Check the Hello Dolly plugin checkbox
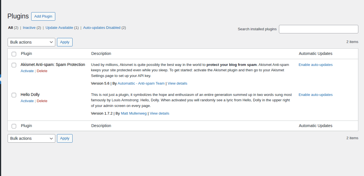Viewport: 364px width, 176px height. (x=14, y=95)
